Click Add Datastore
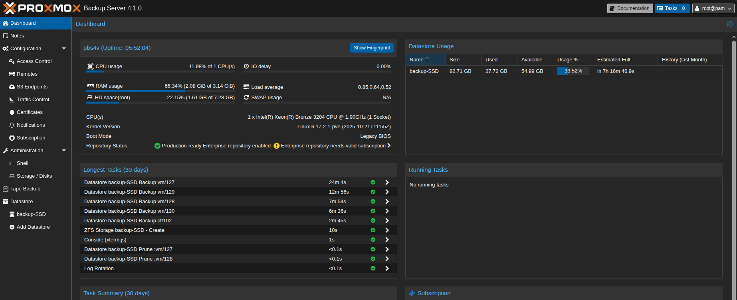The height and width of the screenshot is (300, 737). tap(36, 227)
